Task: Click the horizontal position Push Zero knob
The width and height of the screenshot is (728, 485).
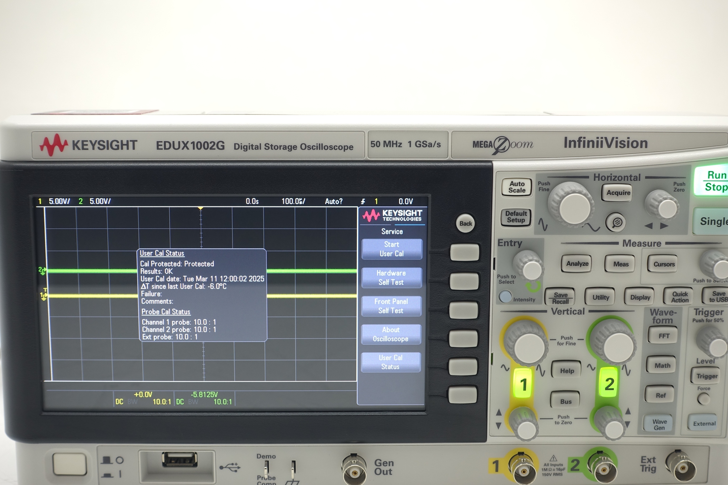Action: 663,205
